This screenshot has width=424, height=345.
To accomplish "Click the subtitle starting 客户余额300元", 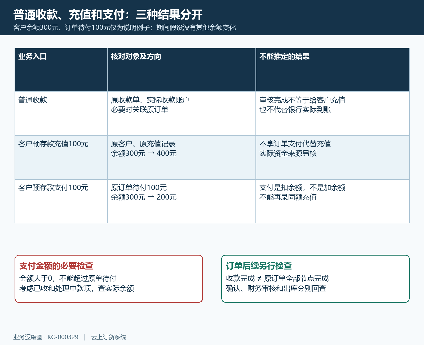I will tap(125, 28).
